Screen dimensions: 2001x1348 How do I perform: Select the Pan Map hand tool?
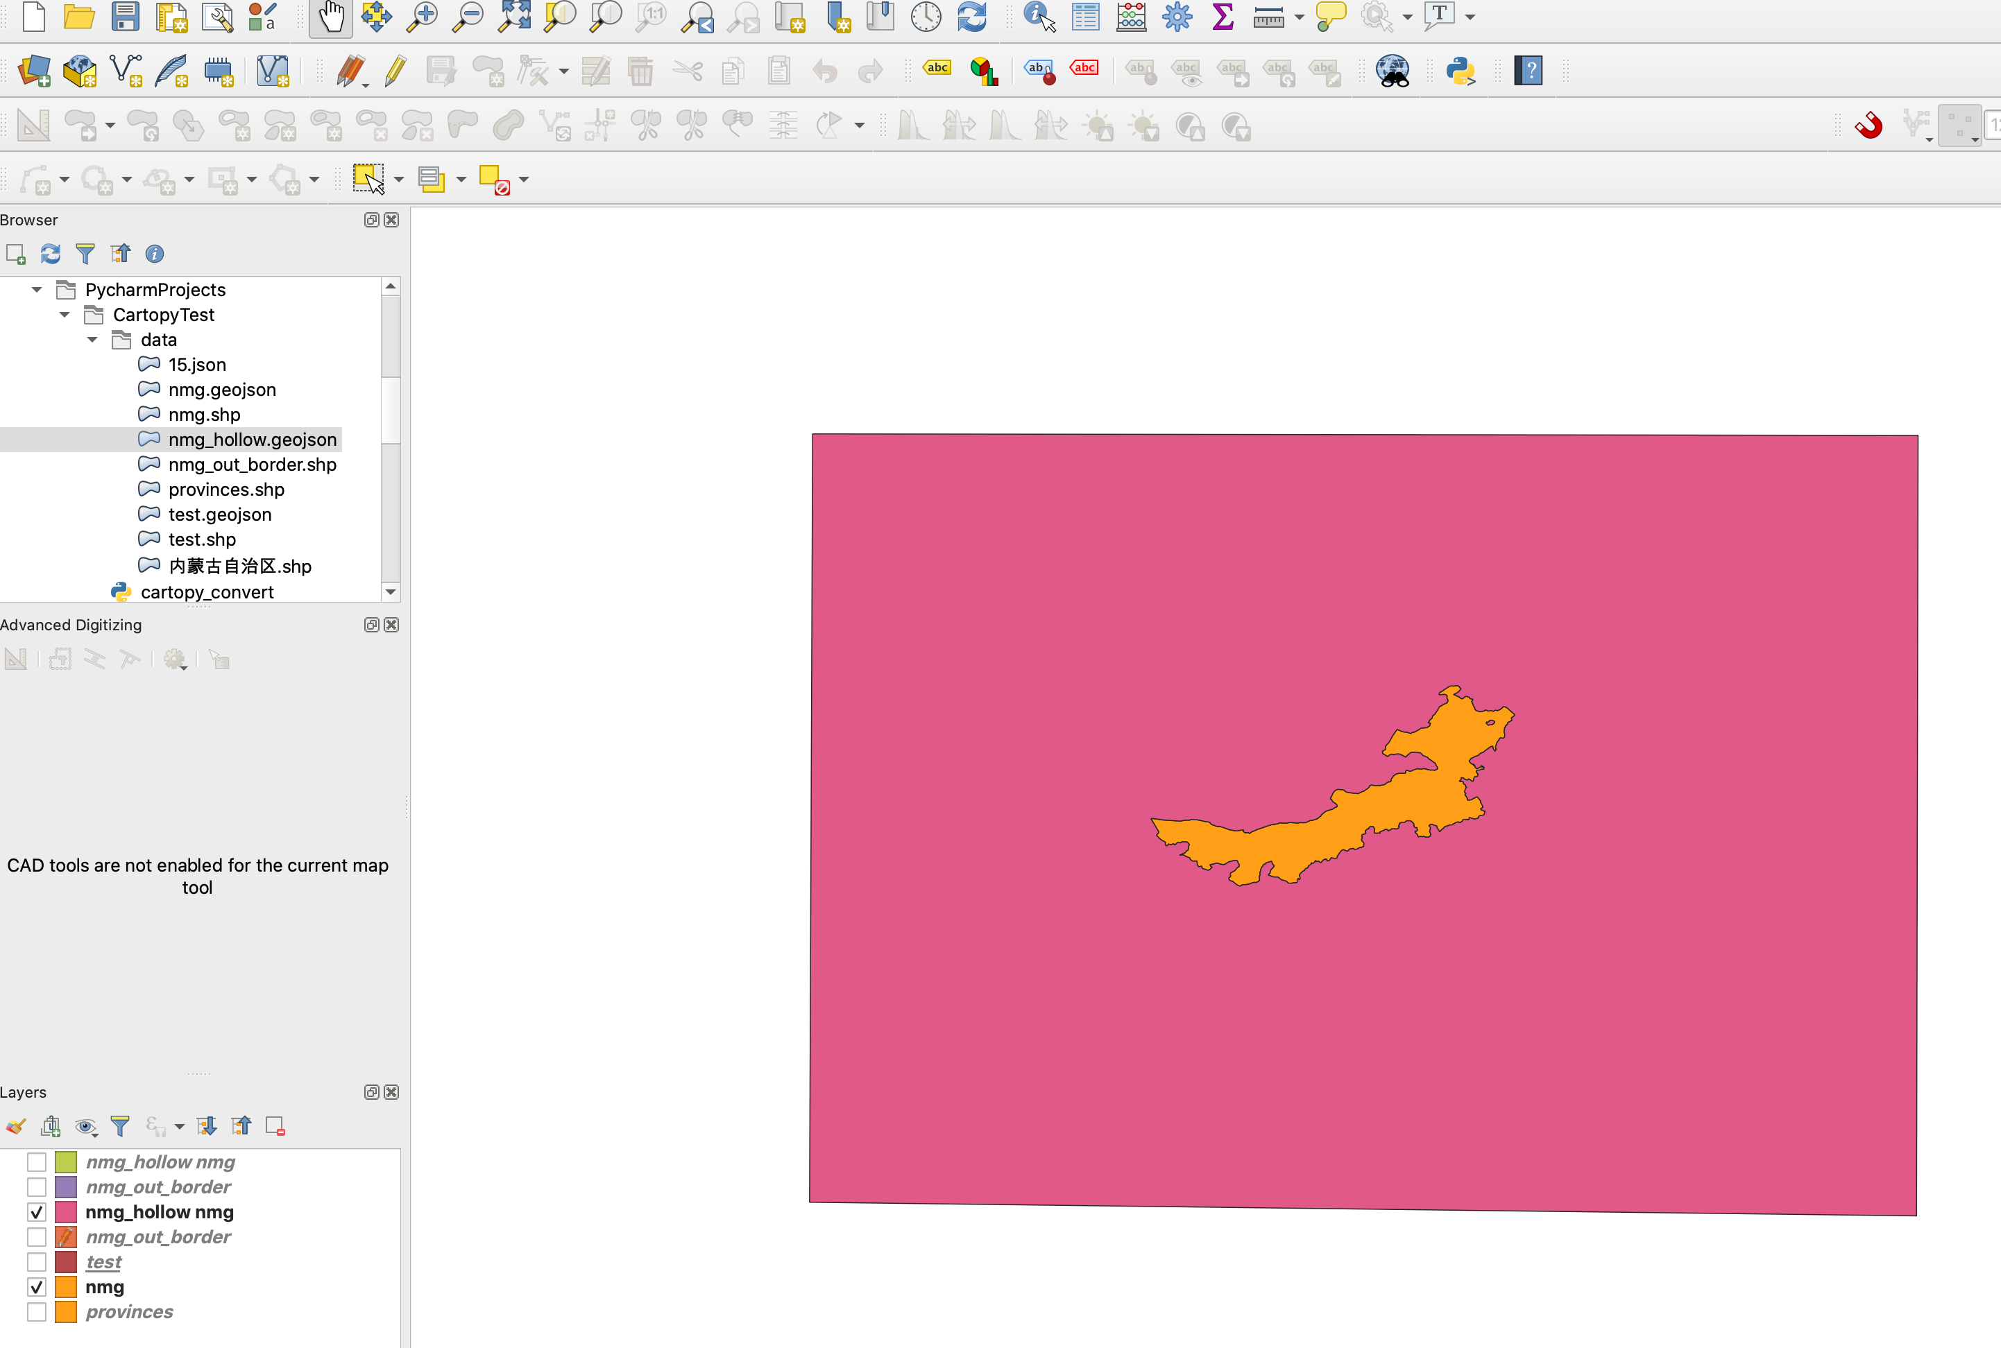click(331, 17)
